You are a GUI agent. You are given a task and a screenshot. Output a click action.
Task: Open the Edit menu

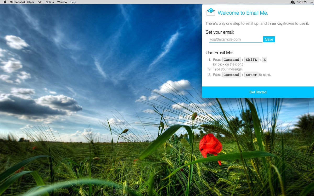pos(40,2)
